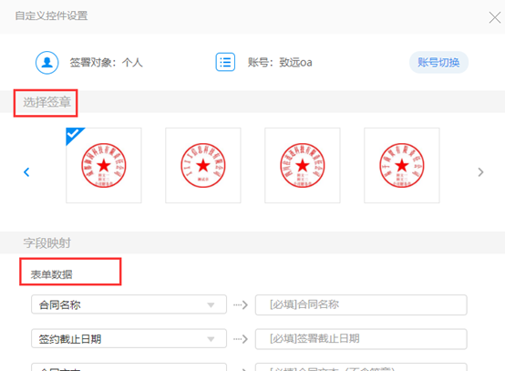This screenshot has height=371, width=505.
Task: Click the 表单数据 label
Action: pos(52,274)
